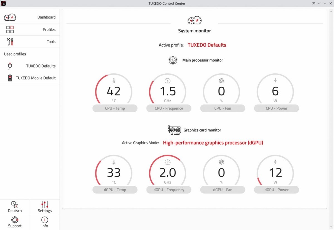Viewport: 334px width, 230px height.
Task: Click the CPU - Fan label pill
Action: (223, 108)
